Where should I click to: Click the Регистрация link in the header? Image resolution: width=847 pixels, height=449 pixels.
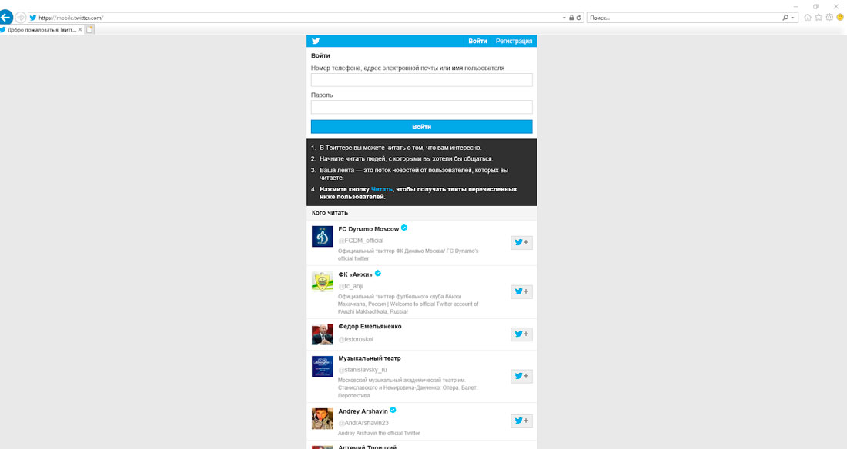tap(513, 41)
